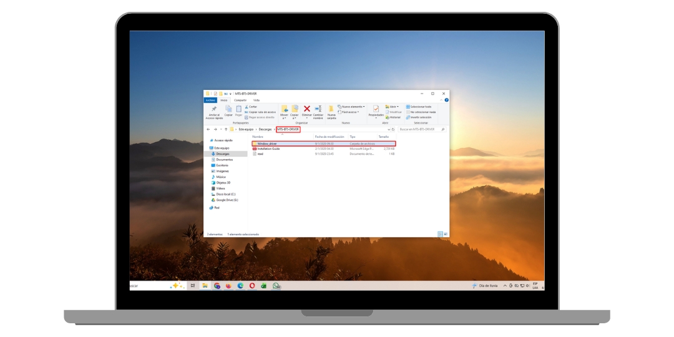Go up one folder level arrow
The height and width of the screenshot is (337, 674).
(x=226, y=129)
